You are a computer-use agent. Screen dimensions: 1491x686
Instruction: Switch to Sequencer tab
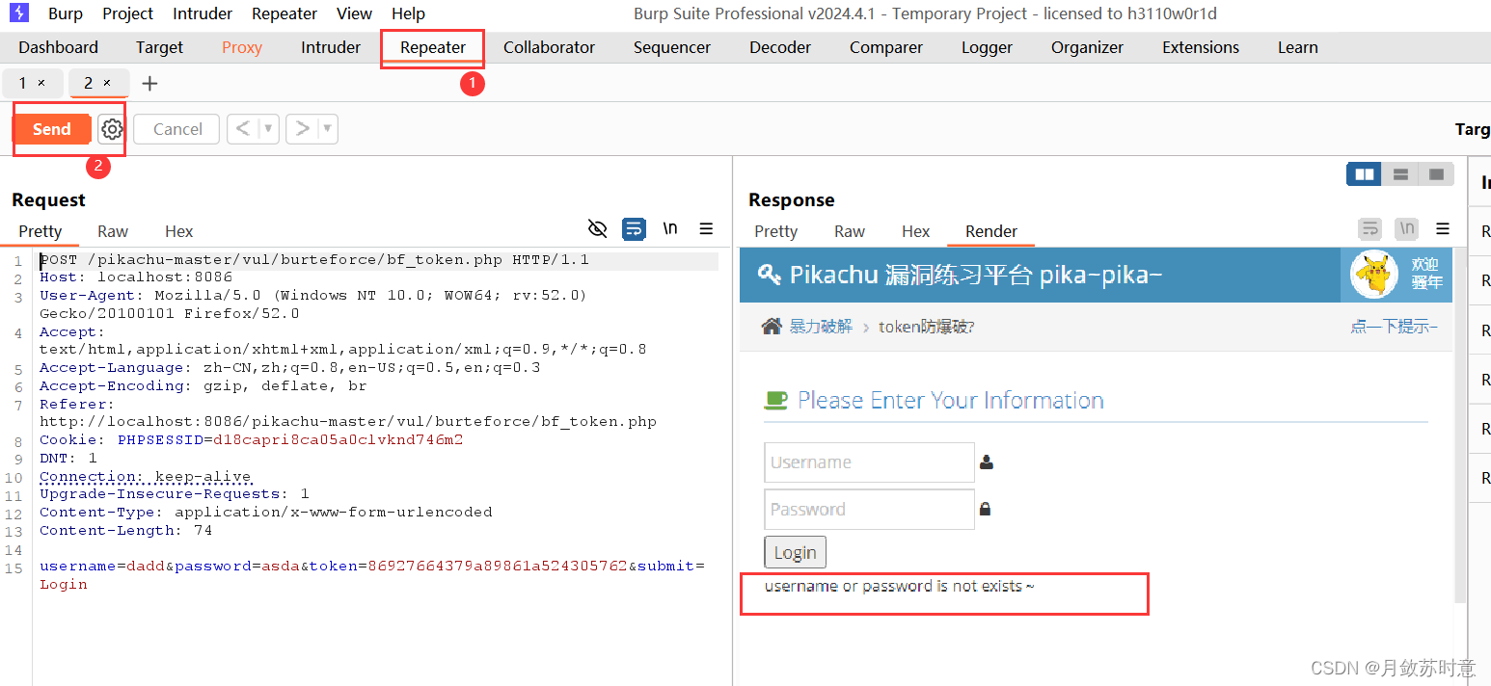(x=672, y=47)
